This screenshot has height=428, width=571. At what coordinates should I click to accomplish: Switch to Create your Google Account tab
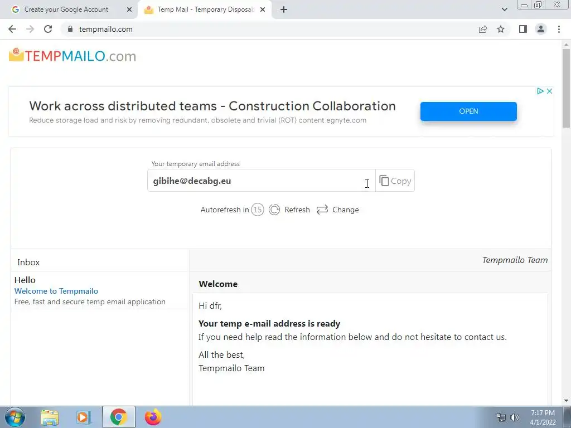click(x=66, y=9)
